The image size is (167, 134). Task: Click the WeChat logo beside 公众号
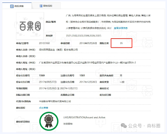(x=125, y=126)
